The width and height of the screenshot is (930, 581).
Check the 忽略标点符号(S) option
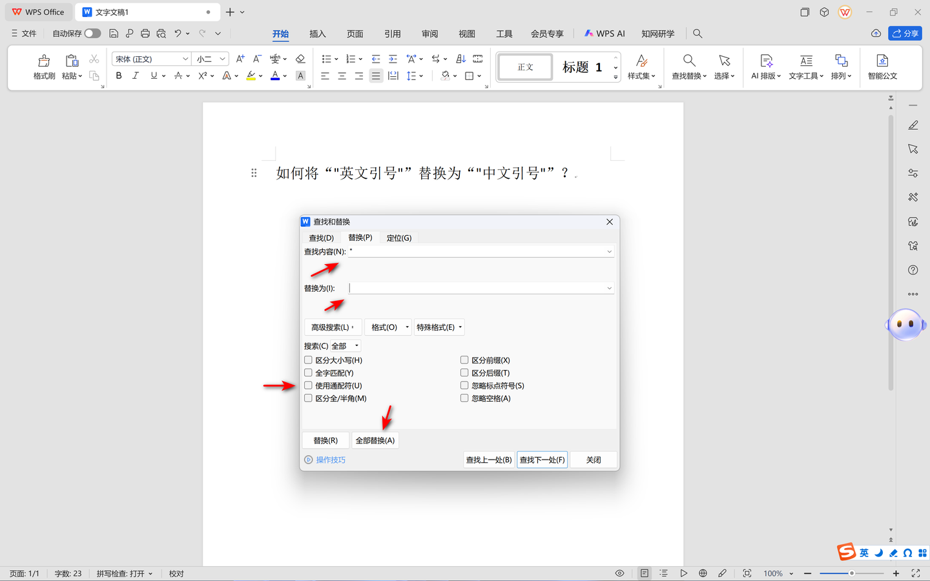tap(464, 385)
